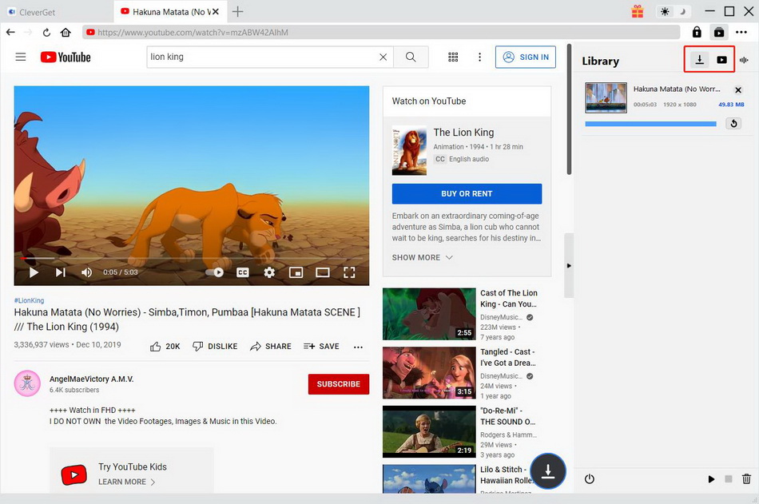This screenshot has height=504, width=759.
Task: Click the floating blue download button
Action: pyautogui.click(x=547, y=471)
